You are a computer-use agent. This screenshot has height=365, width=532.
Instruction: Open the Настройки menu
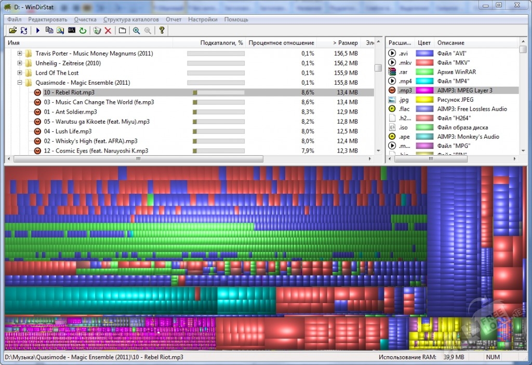[x=203, y=19]
